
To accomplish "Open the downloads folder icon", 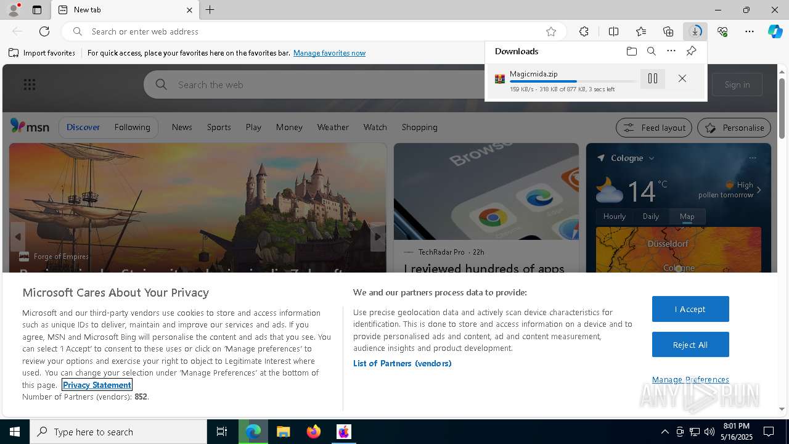I will pyautogui.click(x=631, y=51).
